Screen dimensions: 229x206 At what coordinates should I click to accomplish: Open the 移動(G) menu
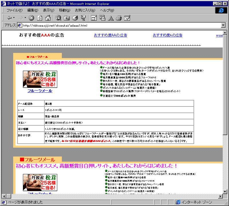[x=65, y=10]
